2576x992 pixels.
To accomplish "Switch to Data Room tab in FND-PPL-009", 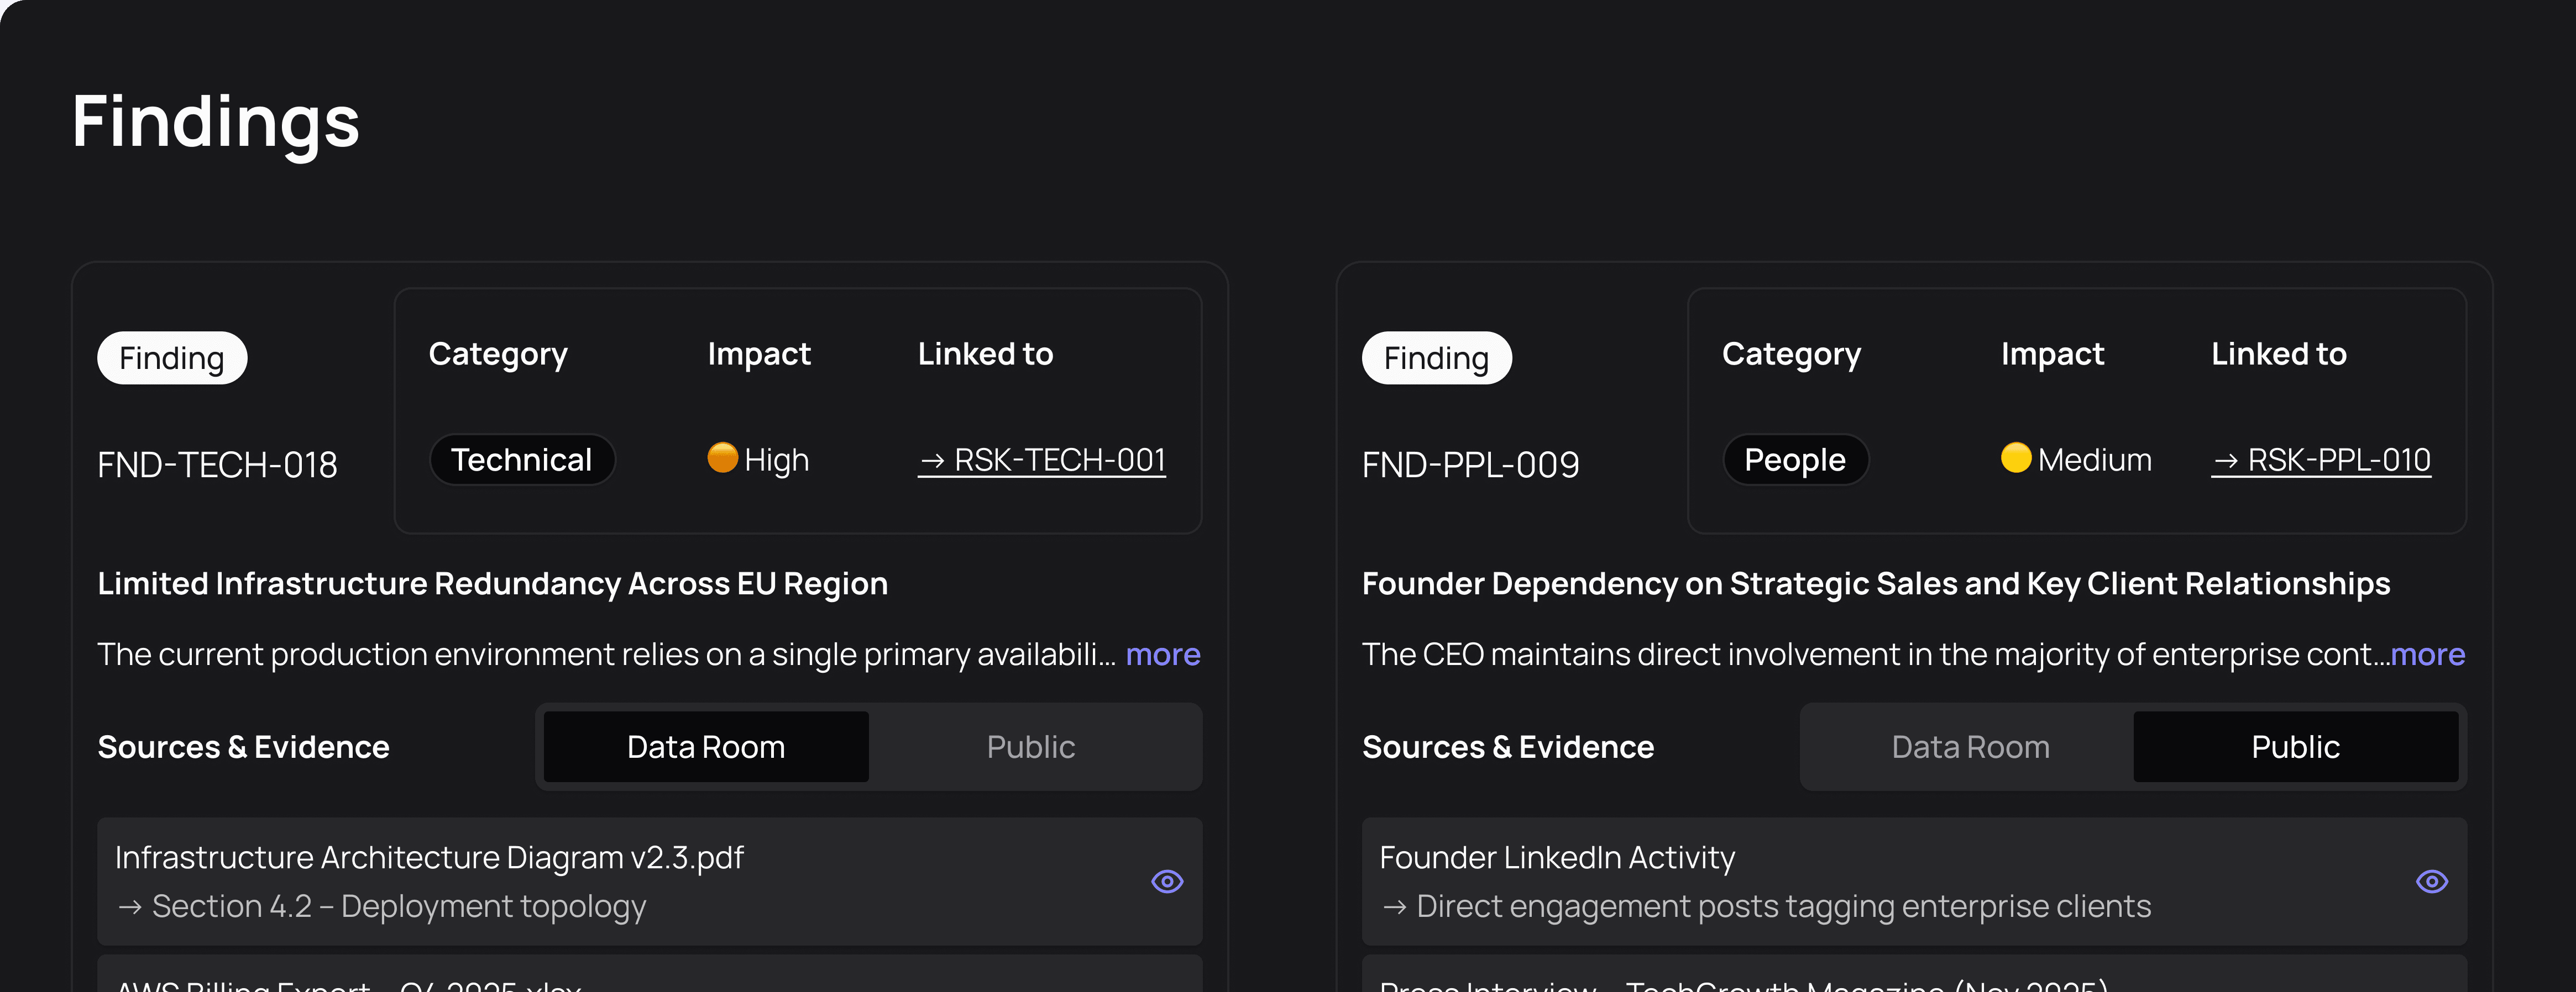I will click(x=1970, y=746).
